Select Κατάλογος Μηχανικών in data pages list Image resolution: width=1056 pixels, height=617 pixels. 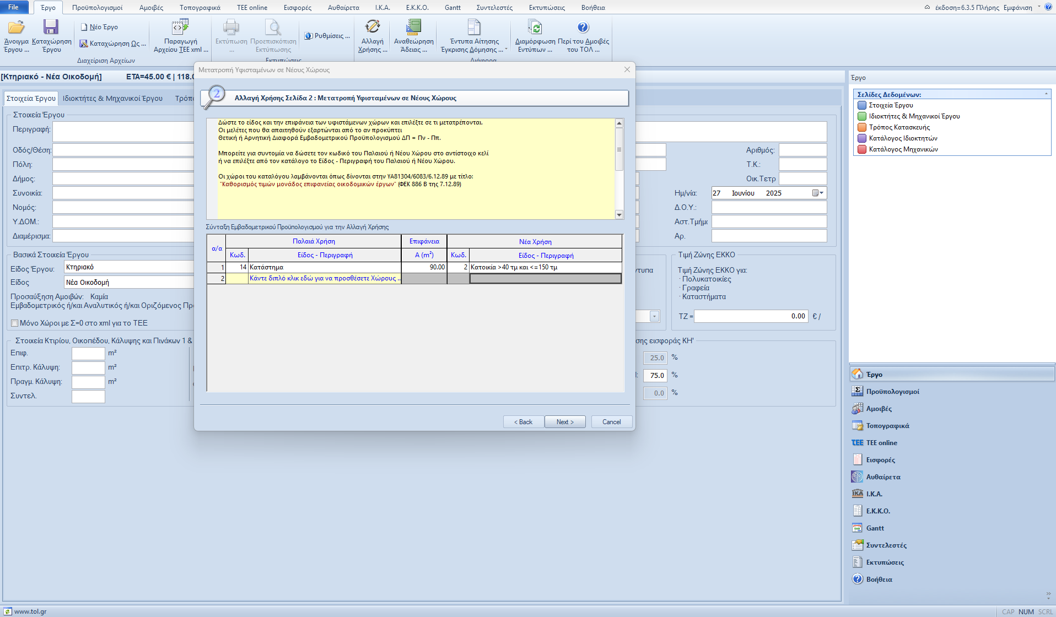903,149
